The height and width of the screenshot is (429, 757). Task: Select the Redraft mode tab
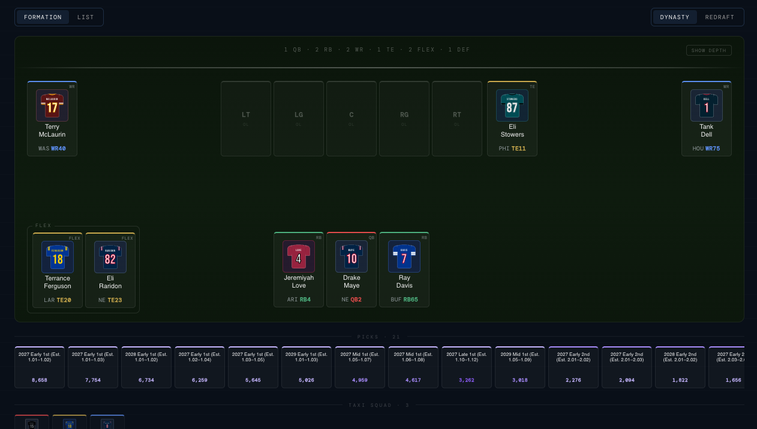(x=720, y=17)
